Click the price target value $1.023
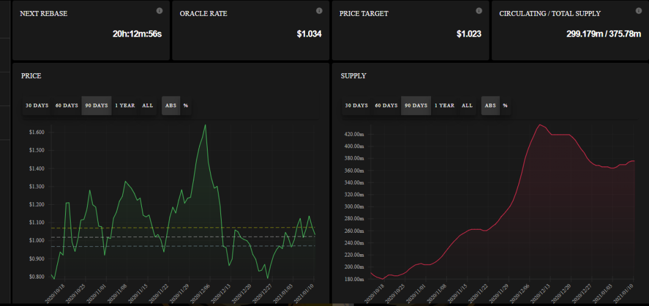 point(469,34)
